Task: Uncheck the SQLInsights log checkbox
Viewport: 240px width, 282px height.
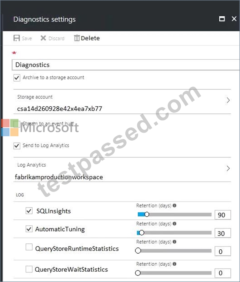Action: 29,211
